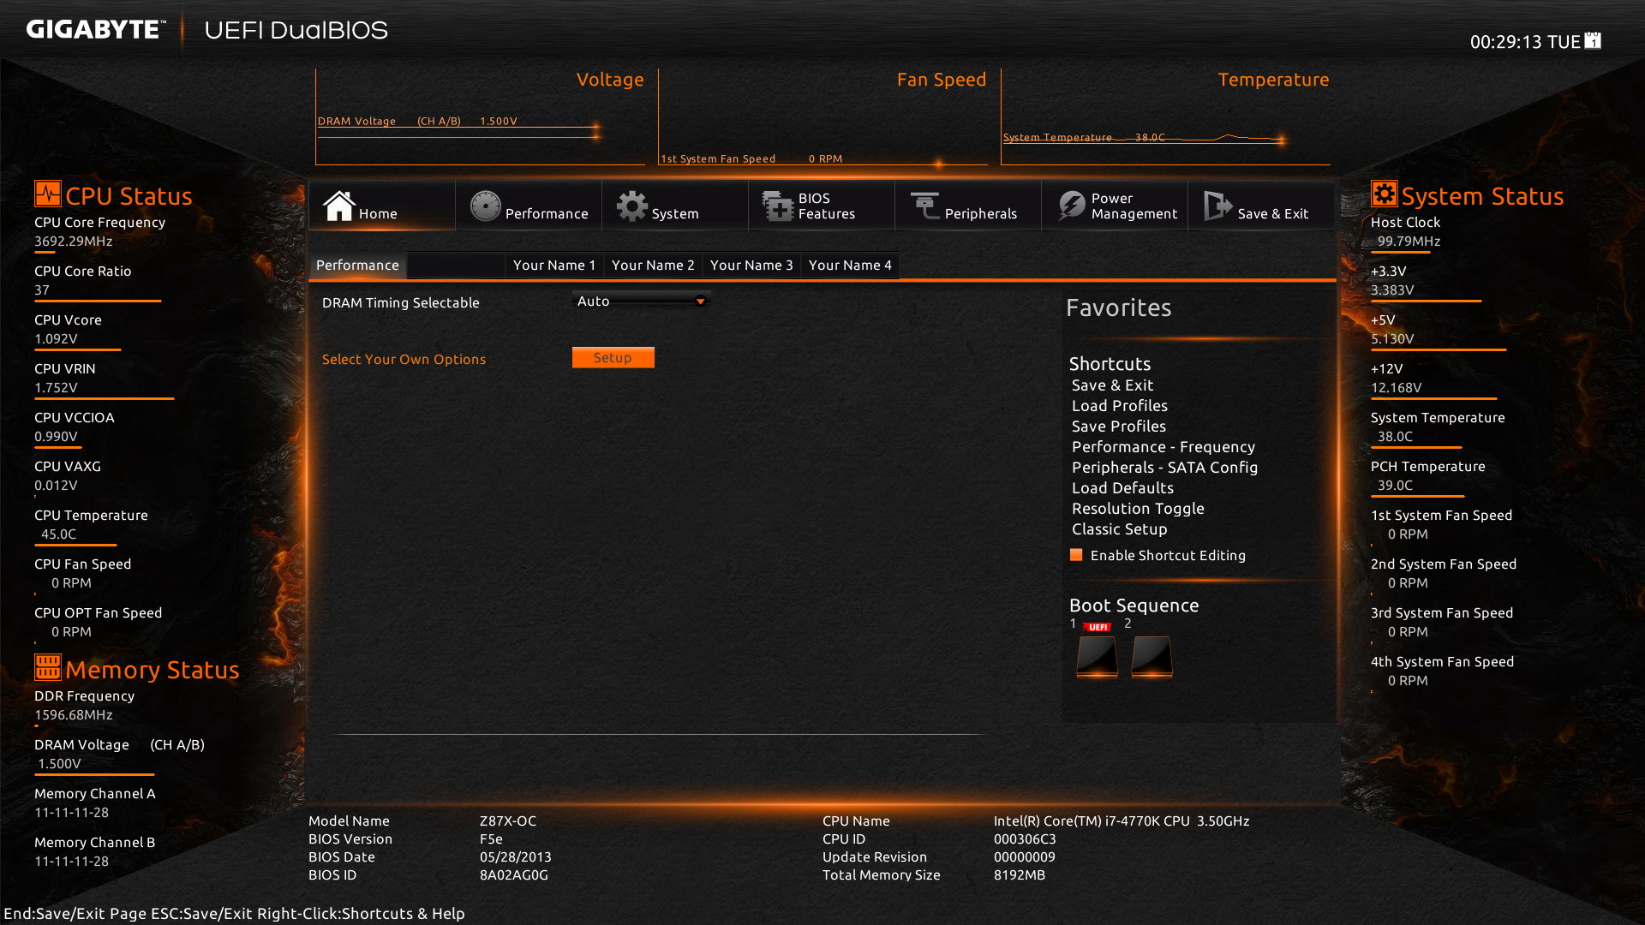Click CPU Core Frequency value 3692.29MHz
This screenshot has height=925, width=1645.
point(74,241)
